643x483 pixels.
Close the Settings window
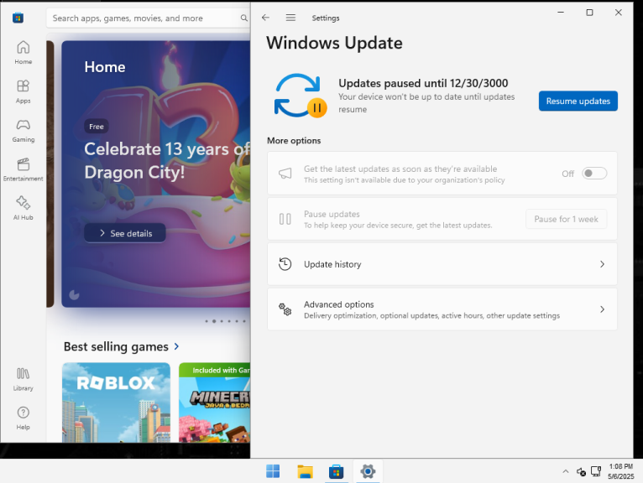(x=619, y=13)
